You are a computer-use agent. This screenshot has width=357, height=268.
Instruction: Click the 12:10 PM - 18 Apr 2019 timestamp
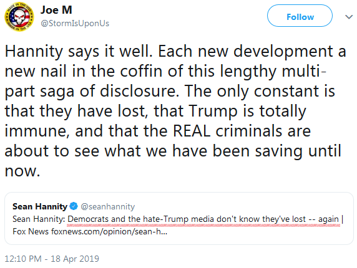(x=52, y=259)
